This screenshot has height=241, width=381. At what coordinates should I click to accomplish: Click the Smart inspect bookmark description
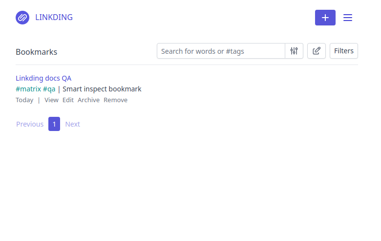[x=102, y=89]
